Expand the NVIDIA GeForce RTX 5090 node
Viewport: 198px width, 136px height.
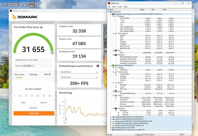[x=111, y=128]
